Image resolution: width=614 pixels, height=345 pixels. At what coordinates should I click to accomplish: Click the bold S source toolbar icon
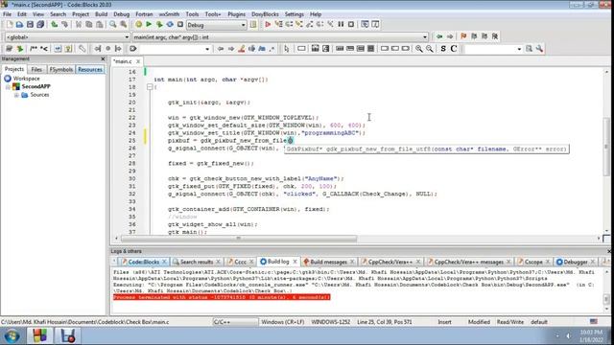click(x=443, y=49)
